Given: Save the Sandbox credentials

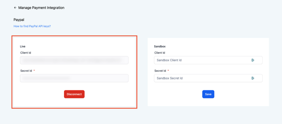Looking at the screenshot, I should [208, 94].
